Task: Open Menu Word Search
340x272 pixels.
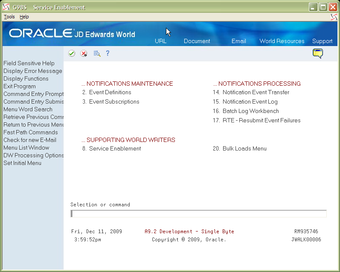Action: 28,109
